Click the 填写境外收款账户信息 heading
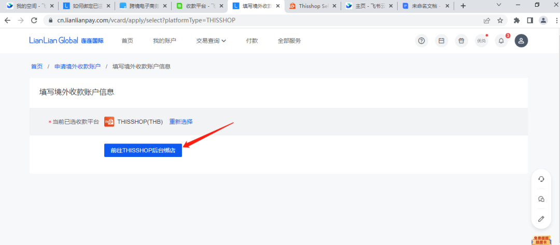This screenshot has width=560, height=245. [77, 92]
